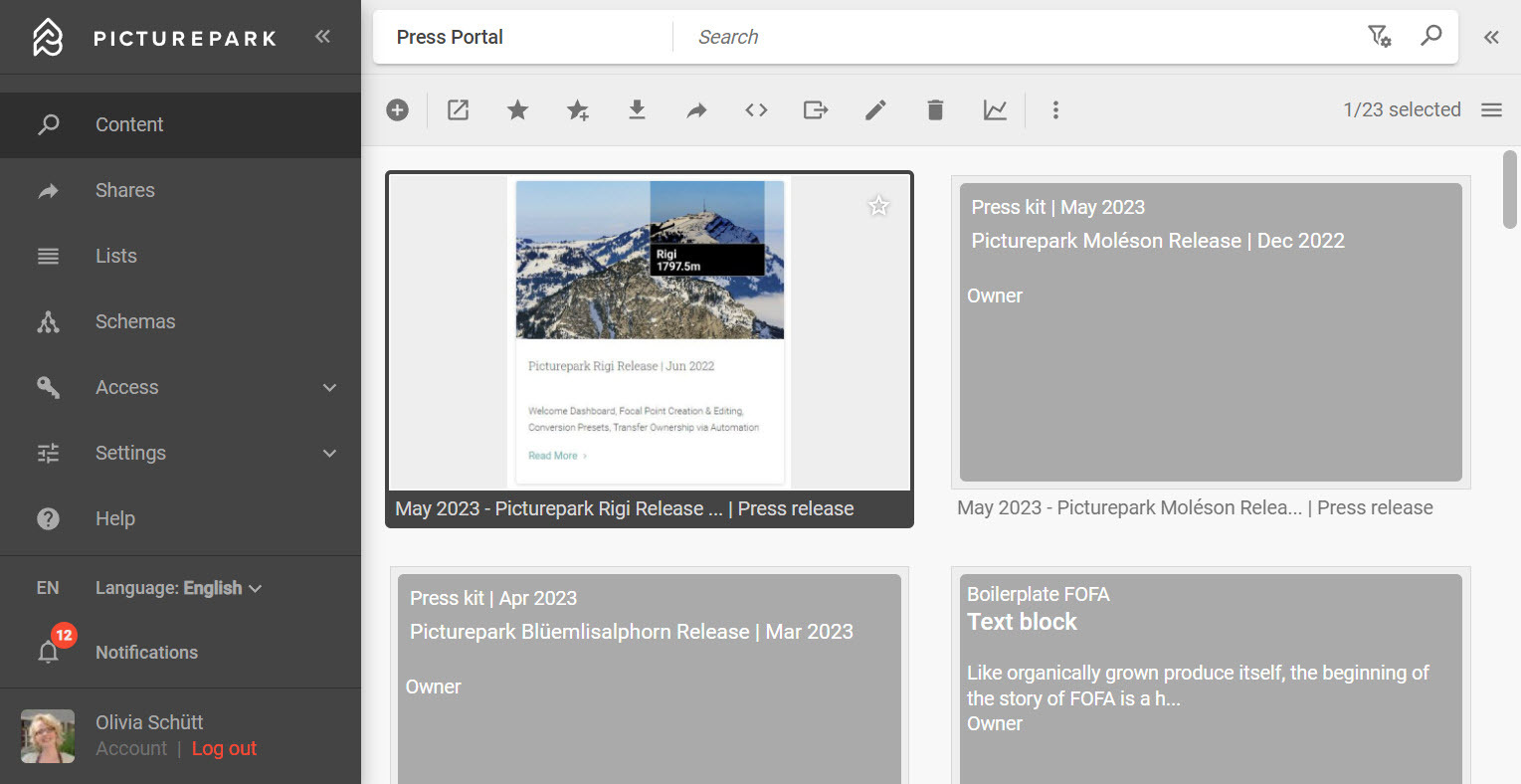Click the May 2023 Moléson Release caption
The height and width of the screenshot is (784, 1521).
tap(1195, 507)
